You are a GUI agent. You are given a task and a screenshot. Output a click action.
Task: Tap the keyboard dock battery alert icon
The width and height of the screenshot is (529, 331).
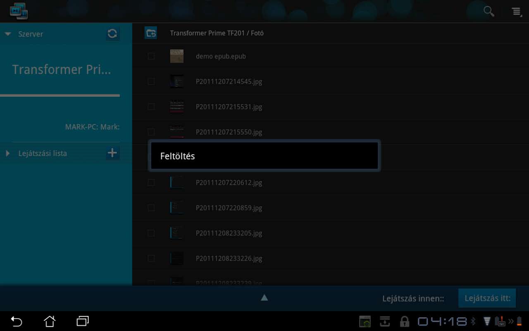pos(500,321)
